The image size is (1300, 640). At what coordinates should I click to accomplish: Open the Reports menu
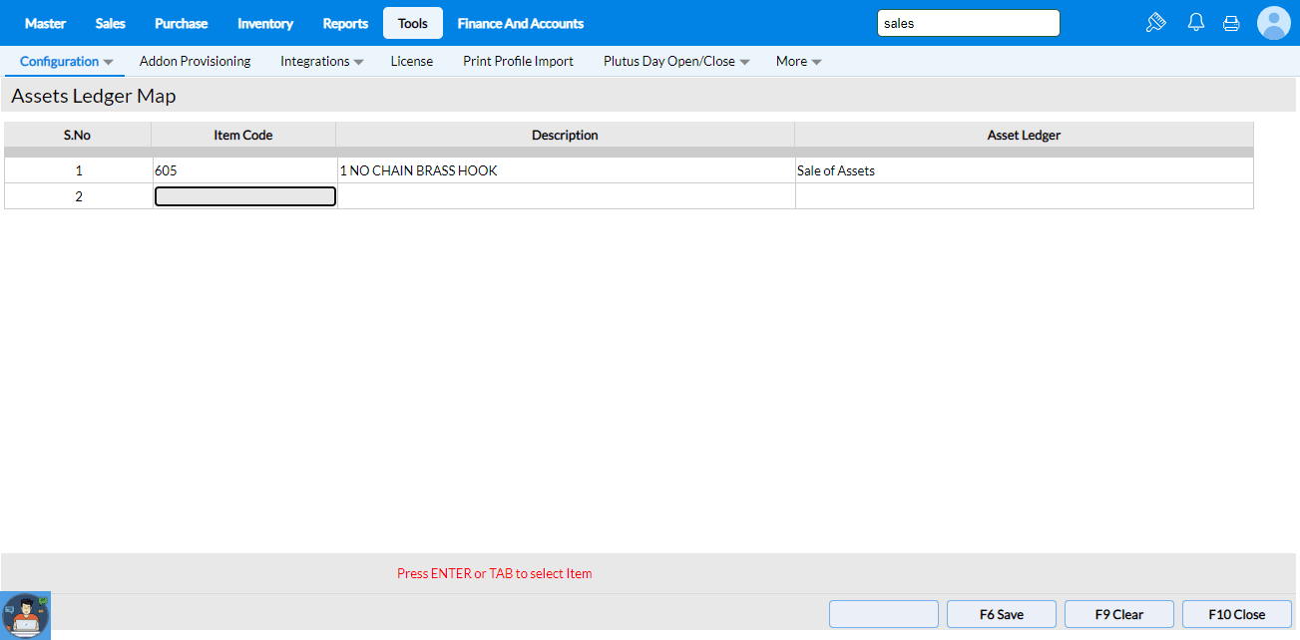pos(345,23)
